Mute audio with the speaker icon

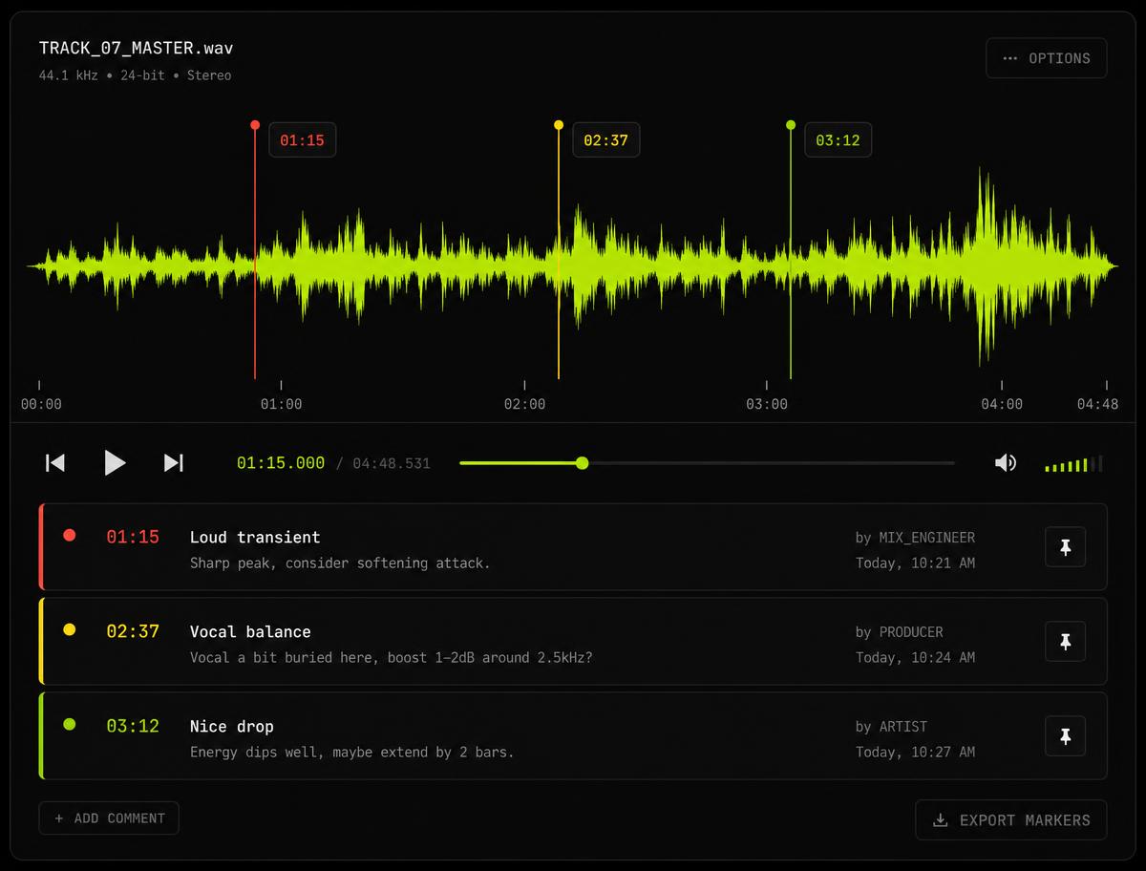click(x=1005, y=463)
